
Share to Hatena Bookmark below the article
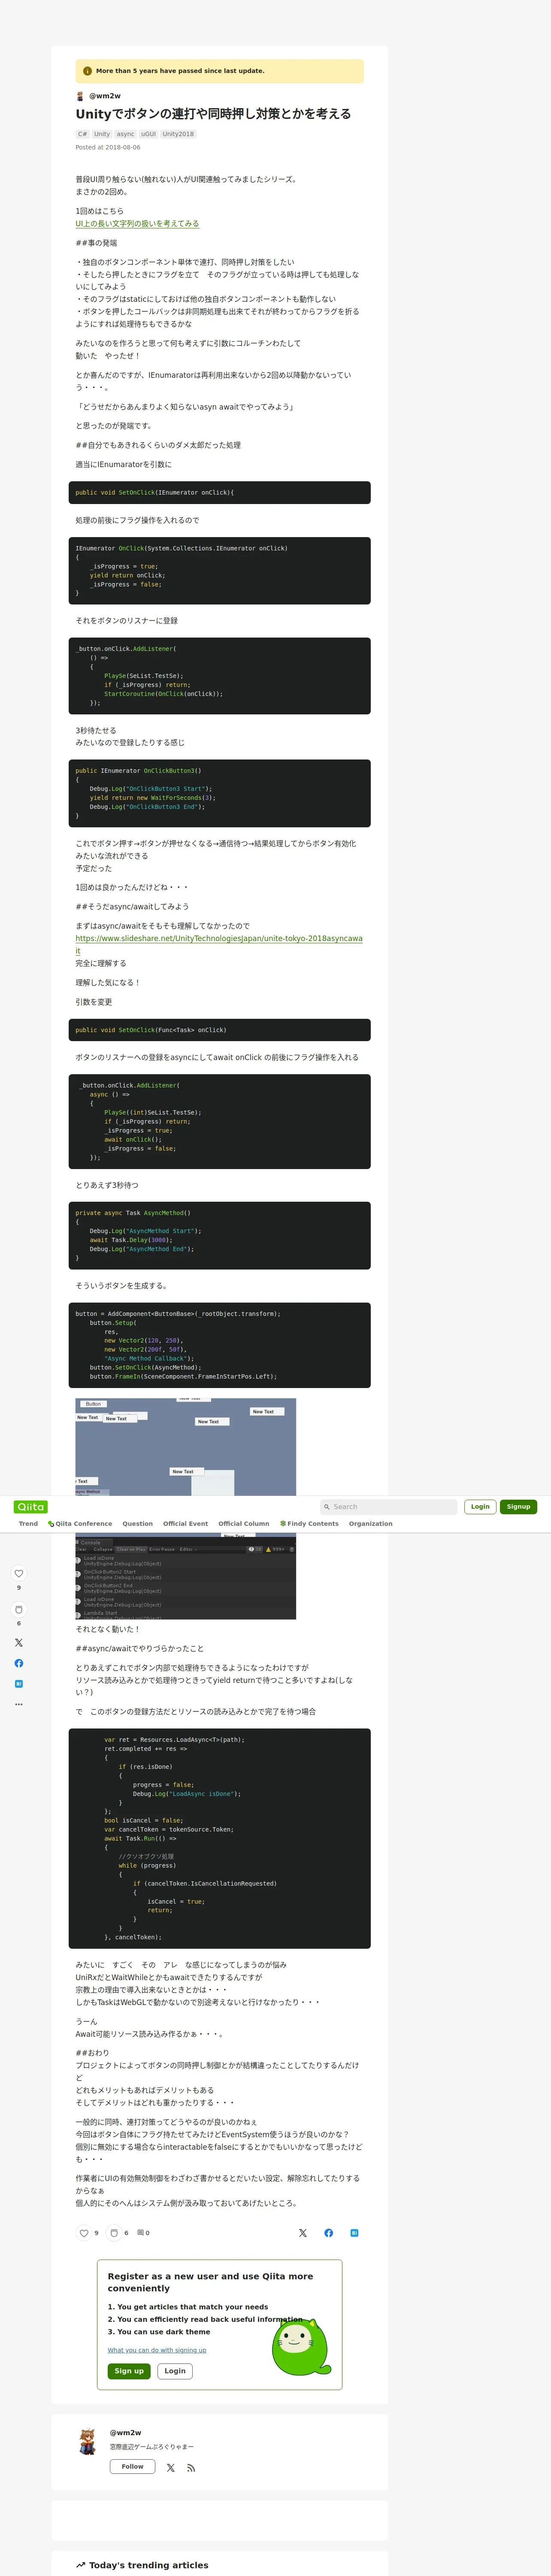click(354, 2233)
